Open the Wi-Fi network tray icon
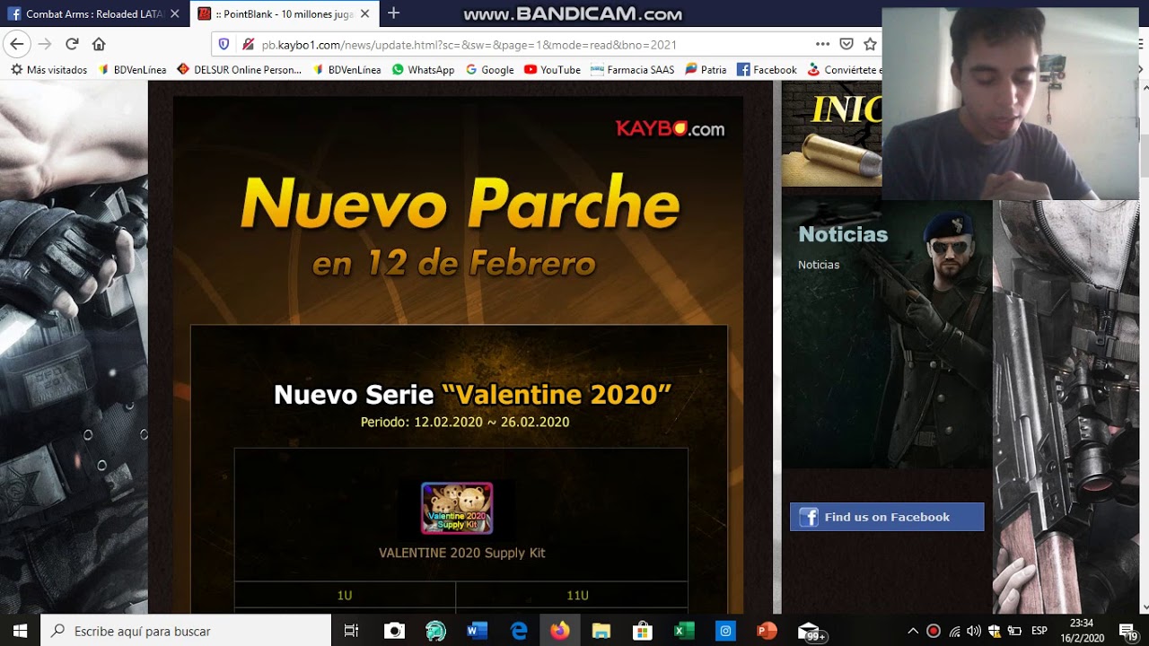 (954, 631)
